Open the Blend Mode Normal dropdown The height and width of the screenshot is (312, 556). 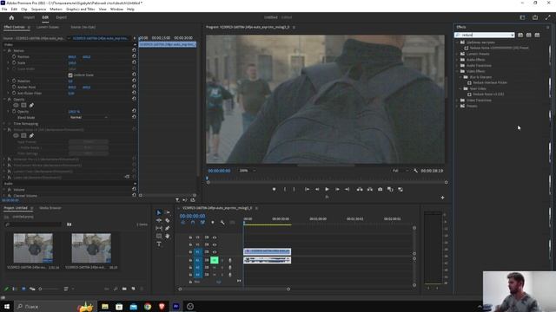click(89, 117)
